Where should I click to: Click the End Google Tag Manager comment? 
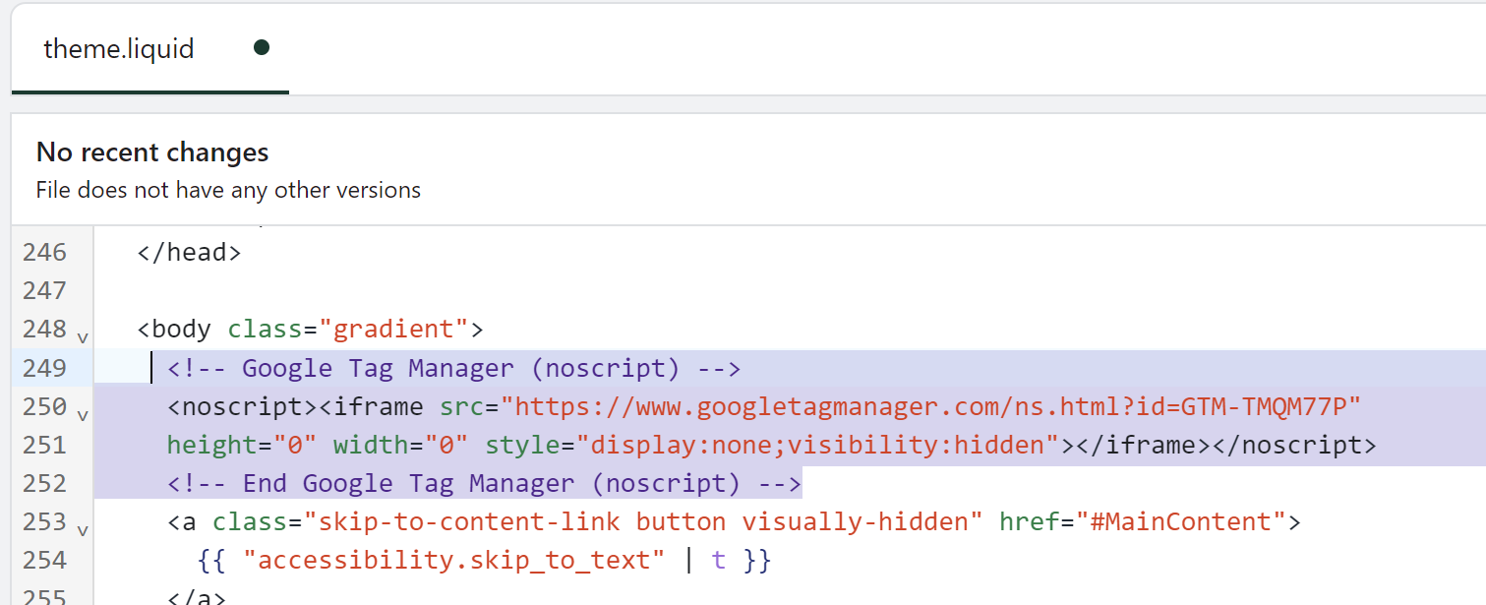point(484,483)
